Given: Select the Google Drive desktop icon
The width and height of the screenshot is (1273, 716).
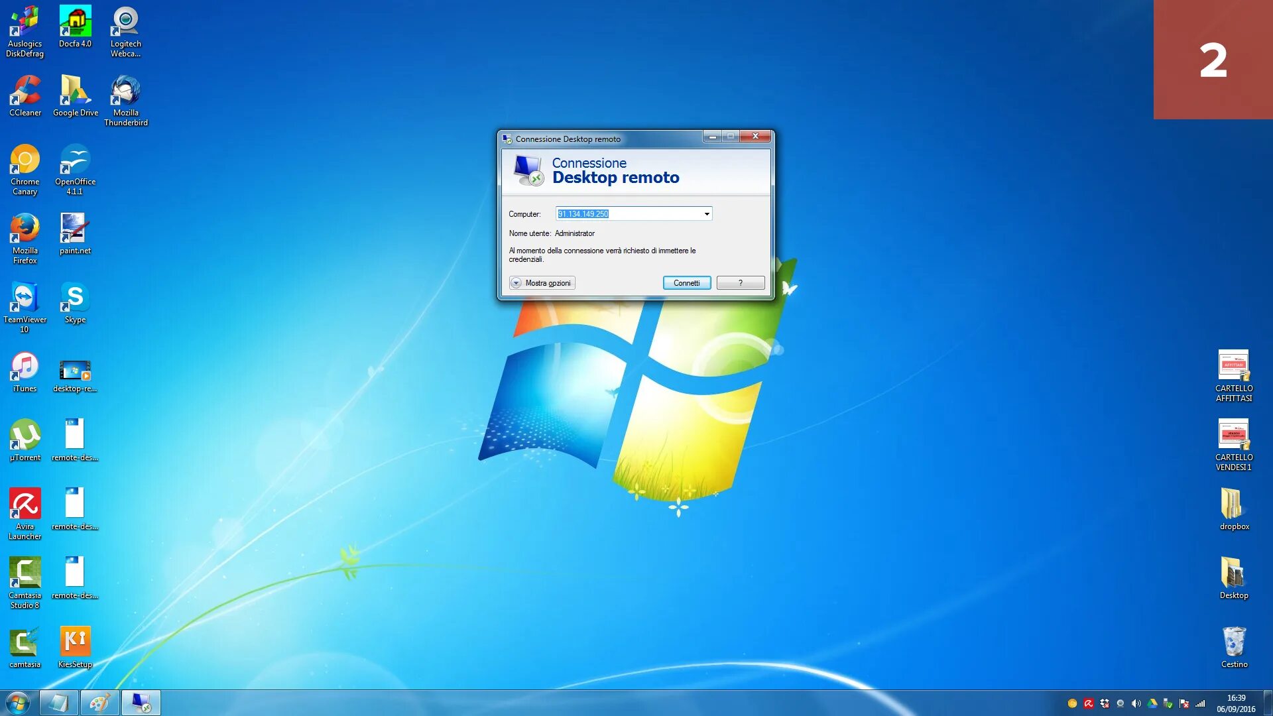Looking at the screenshot, I should pyautogui.click(x=75, y=96).
